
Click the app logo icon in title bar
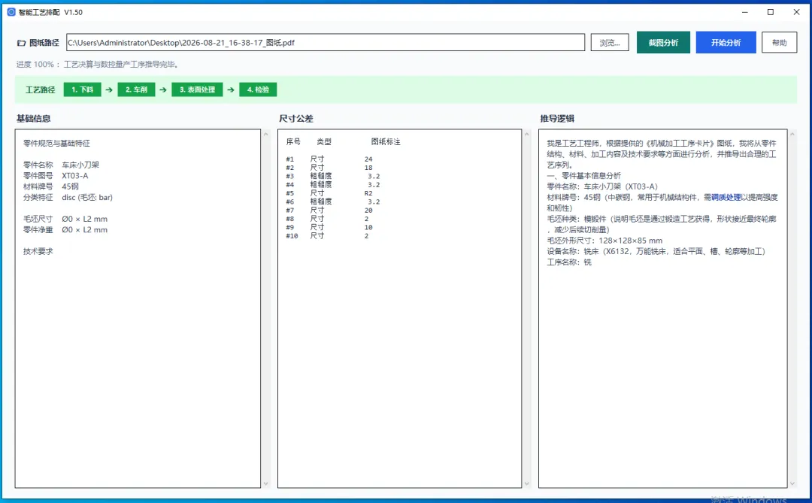click(x=11, y=12)
